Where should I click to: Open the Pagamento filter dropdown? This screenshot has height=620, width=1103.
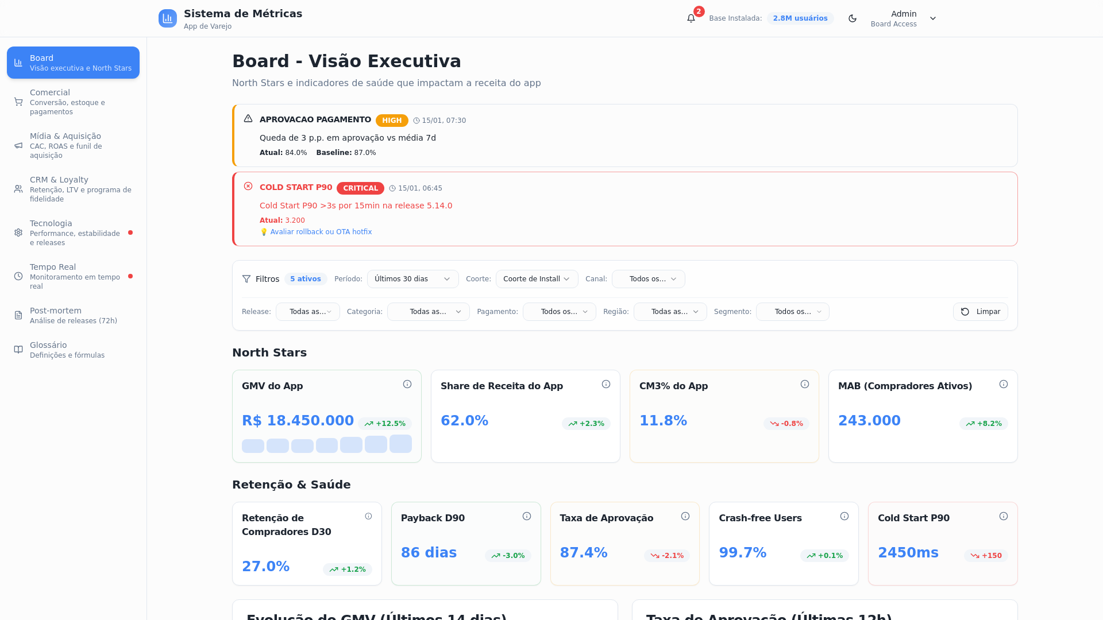(x=560, y=312)
